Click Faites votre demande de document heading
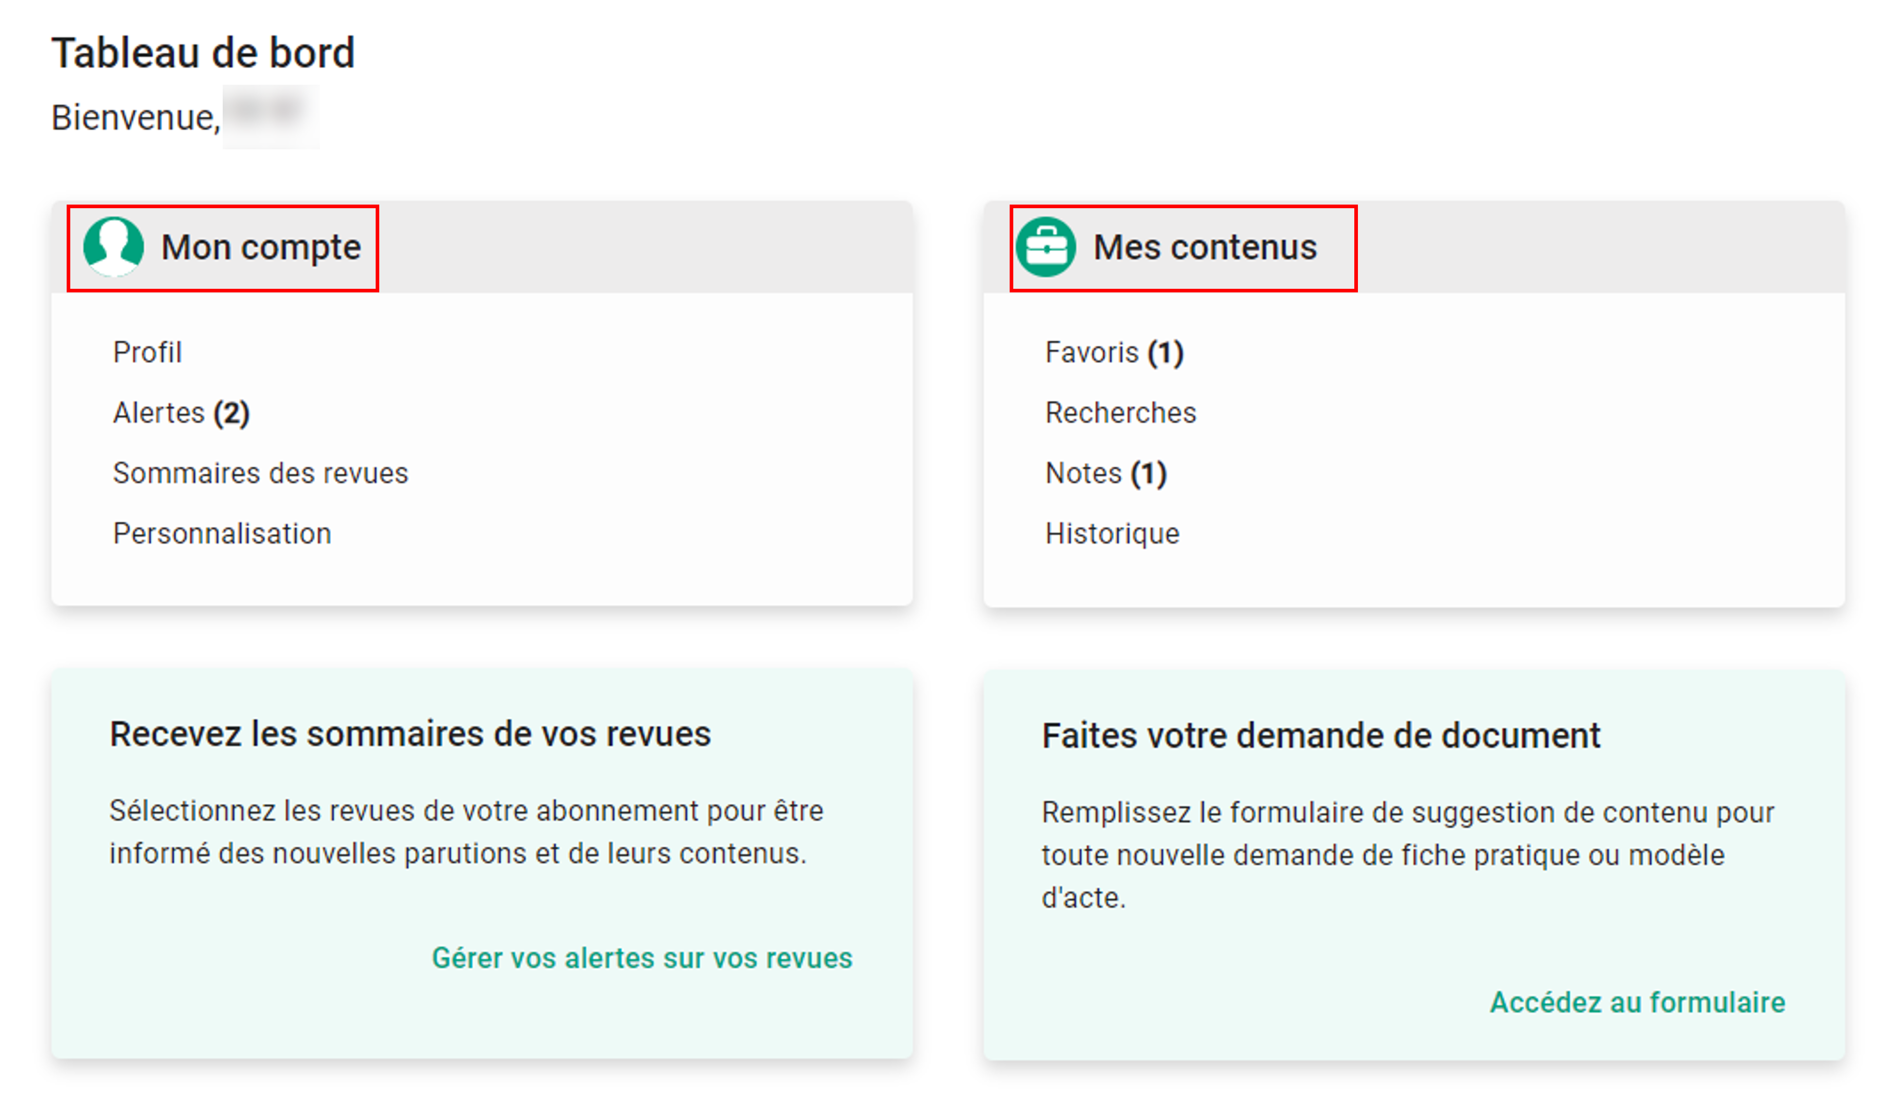The height and width of the screenshot is (1103, 1886). click(x=1321, y=736)
